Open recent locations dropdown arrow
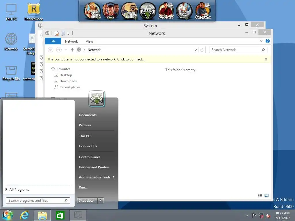The width and height of the screenshot is (295, 221). 66,50
